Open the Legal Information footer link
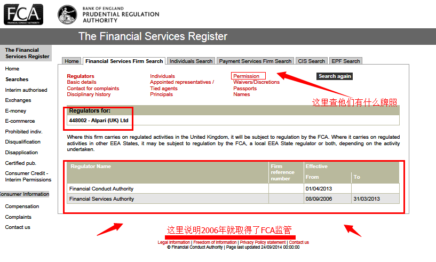 tap(173, 242)
